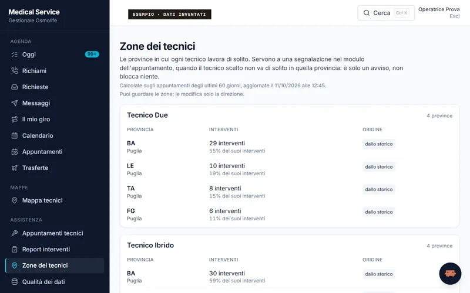The width and height of the screenshot is (470, 293).
Task: Click the 30 interventi value
Action: tap(227, 273)
